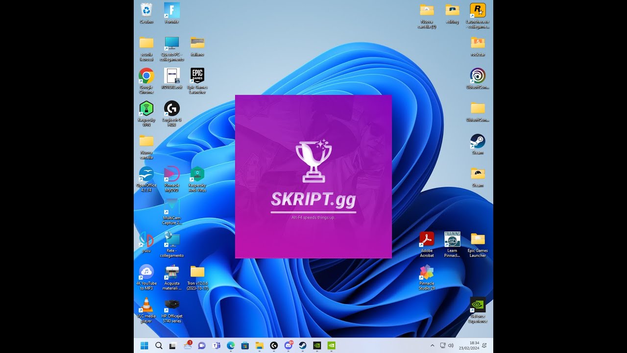Screen dimensions: 627x353
Task: Open the Nuova cartella (2) folder
Action: 427,16
